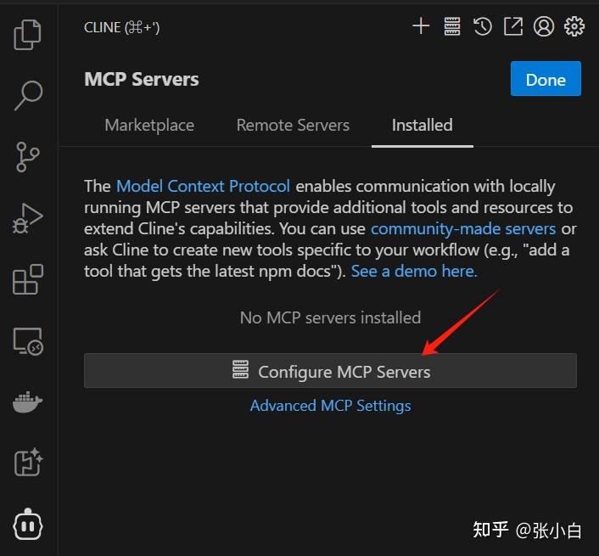Open the Remote Explorer view
Screen dimensions: 599x556
pyautogui.click(x=28, y=341)
